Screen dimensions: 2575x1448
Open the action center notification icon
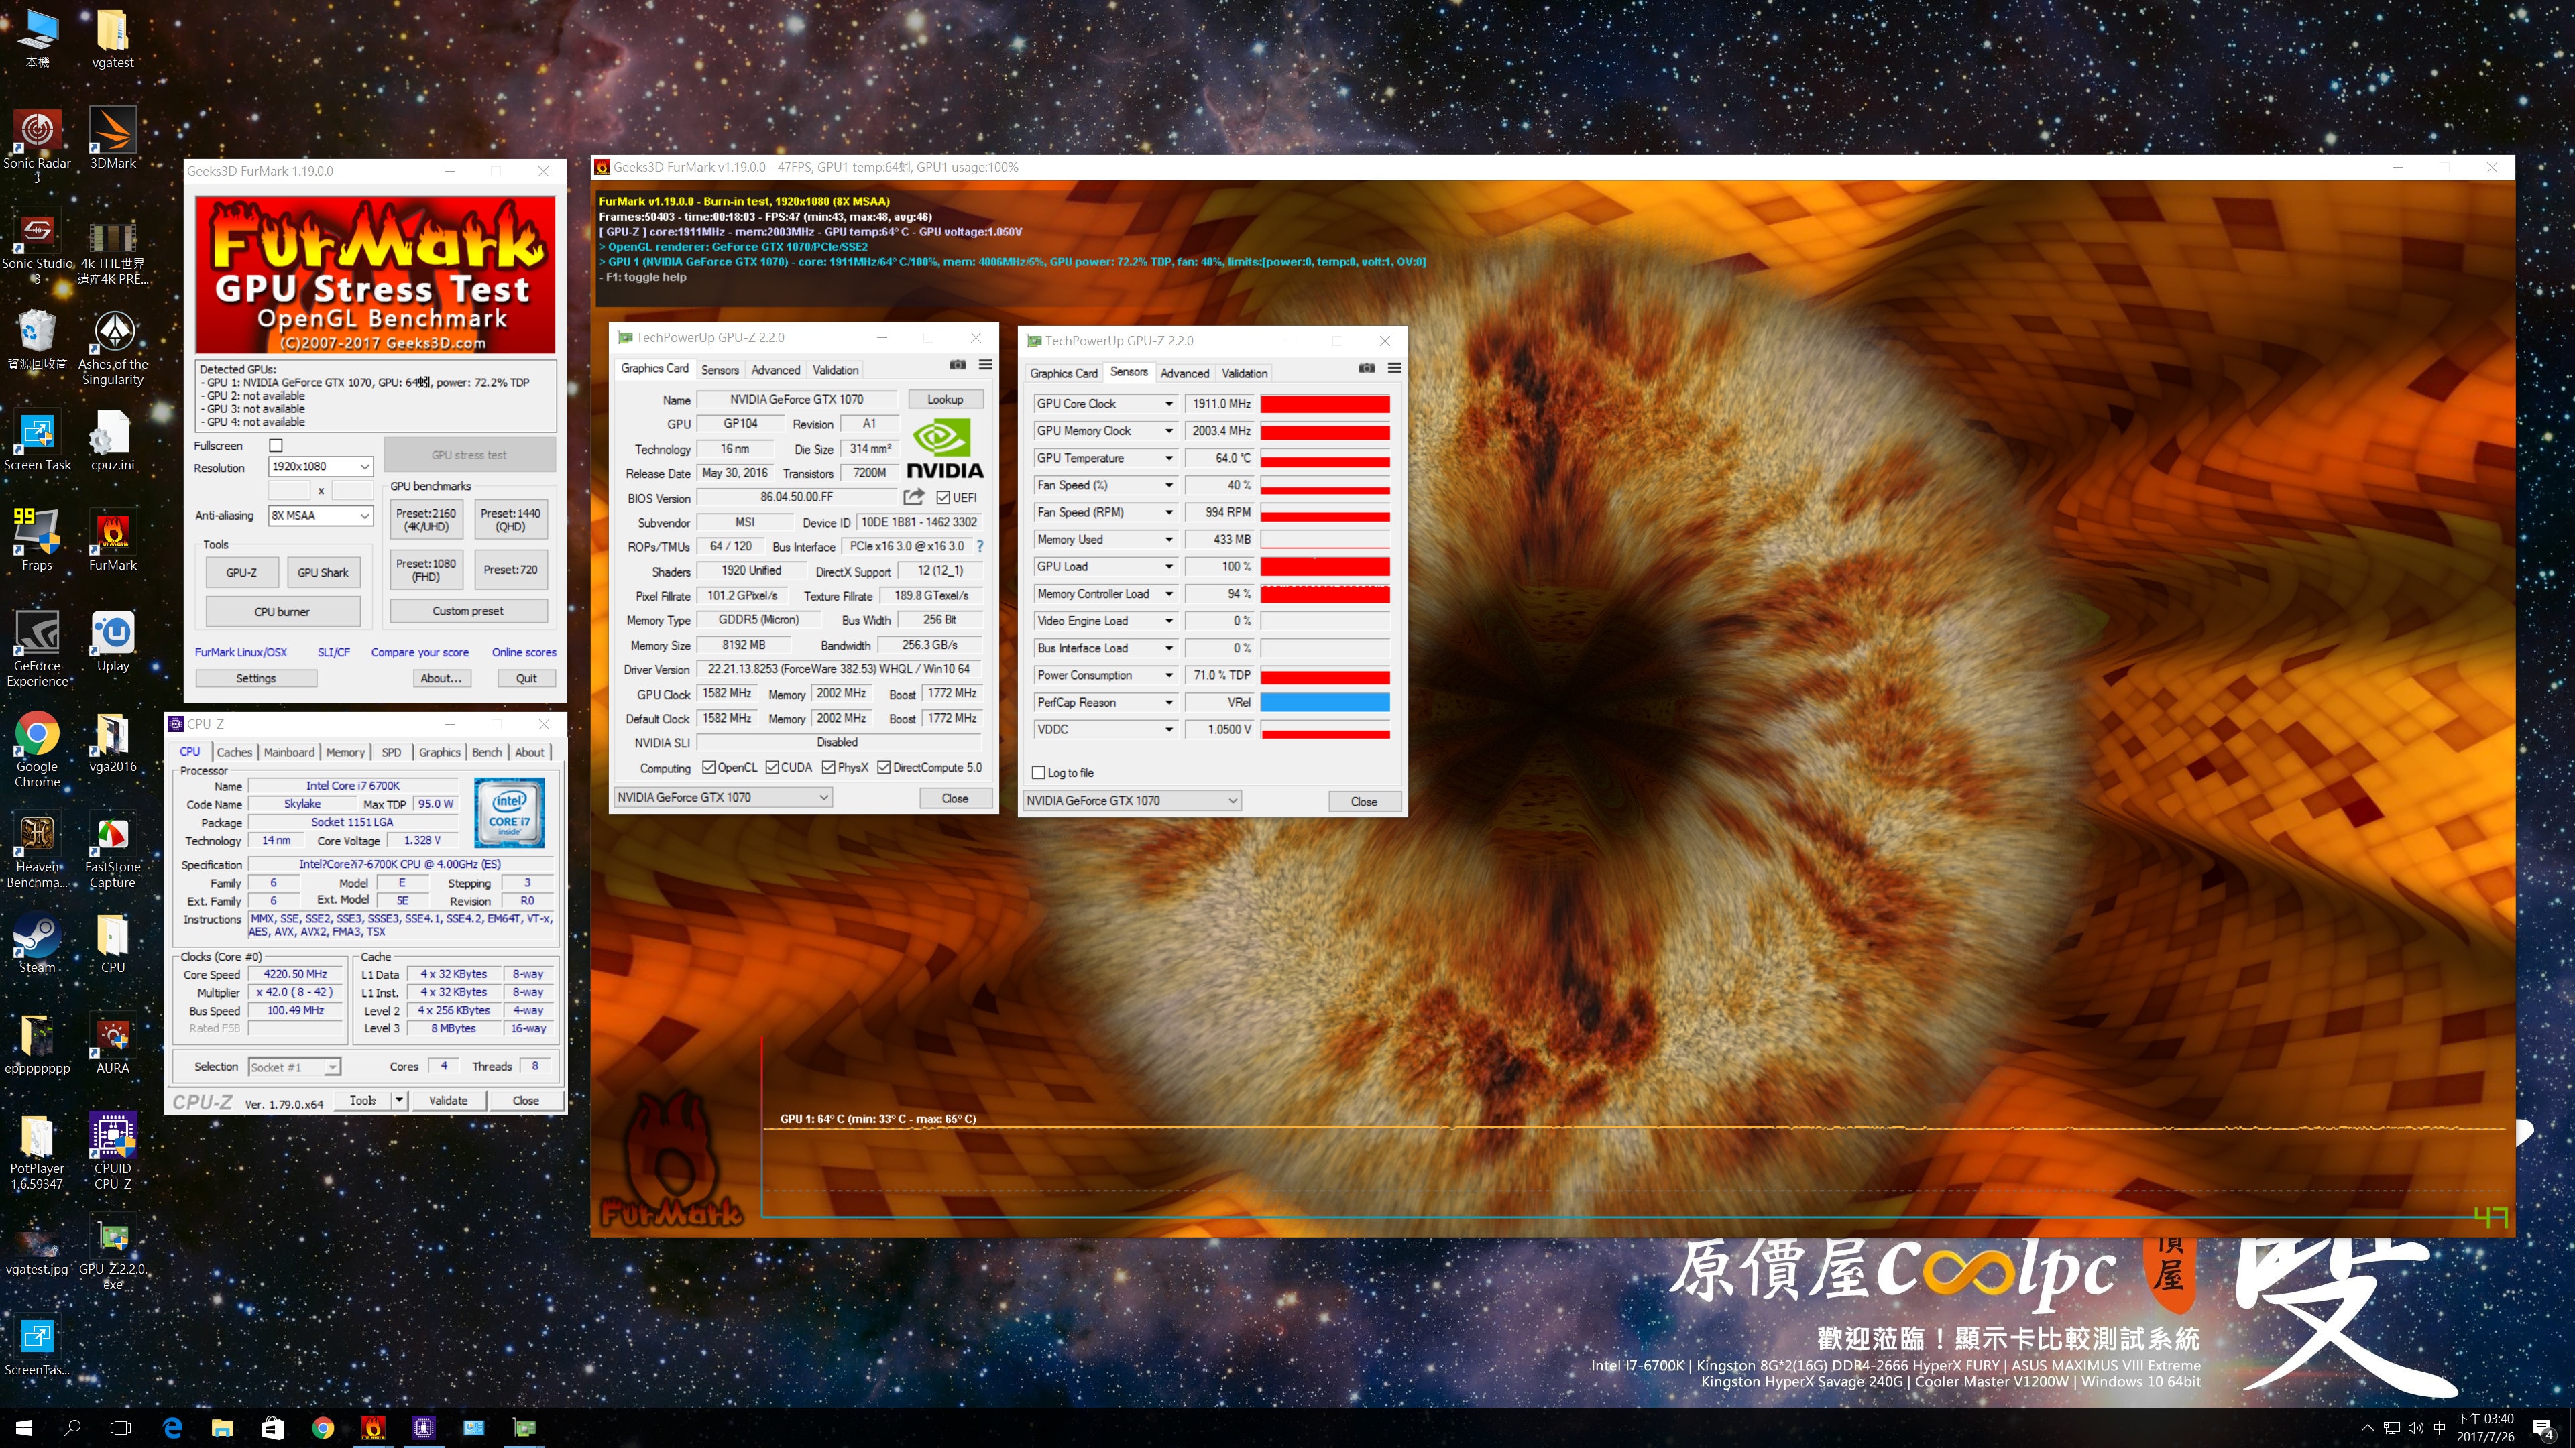(2542, 1428)
